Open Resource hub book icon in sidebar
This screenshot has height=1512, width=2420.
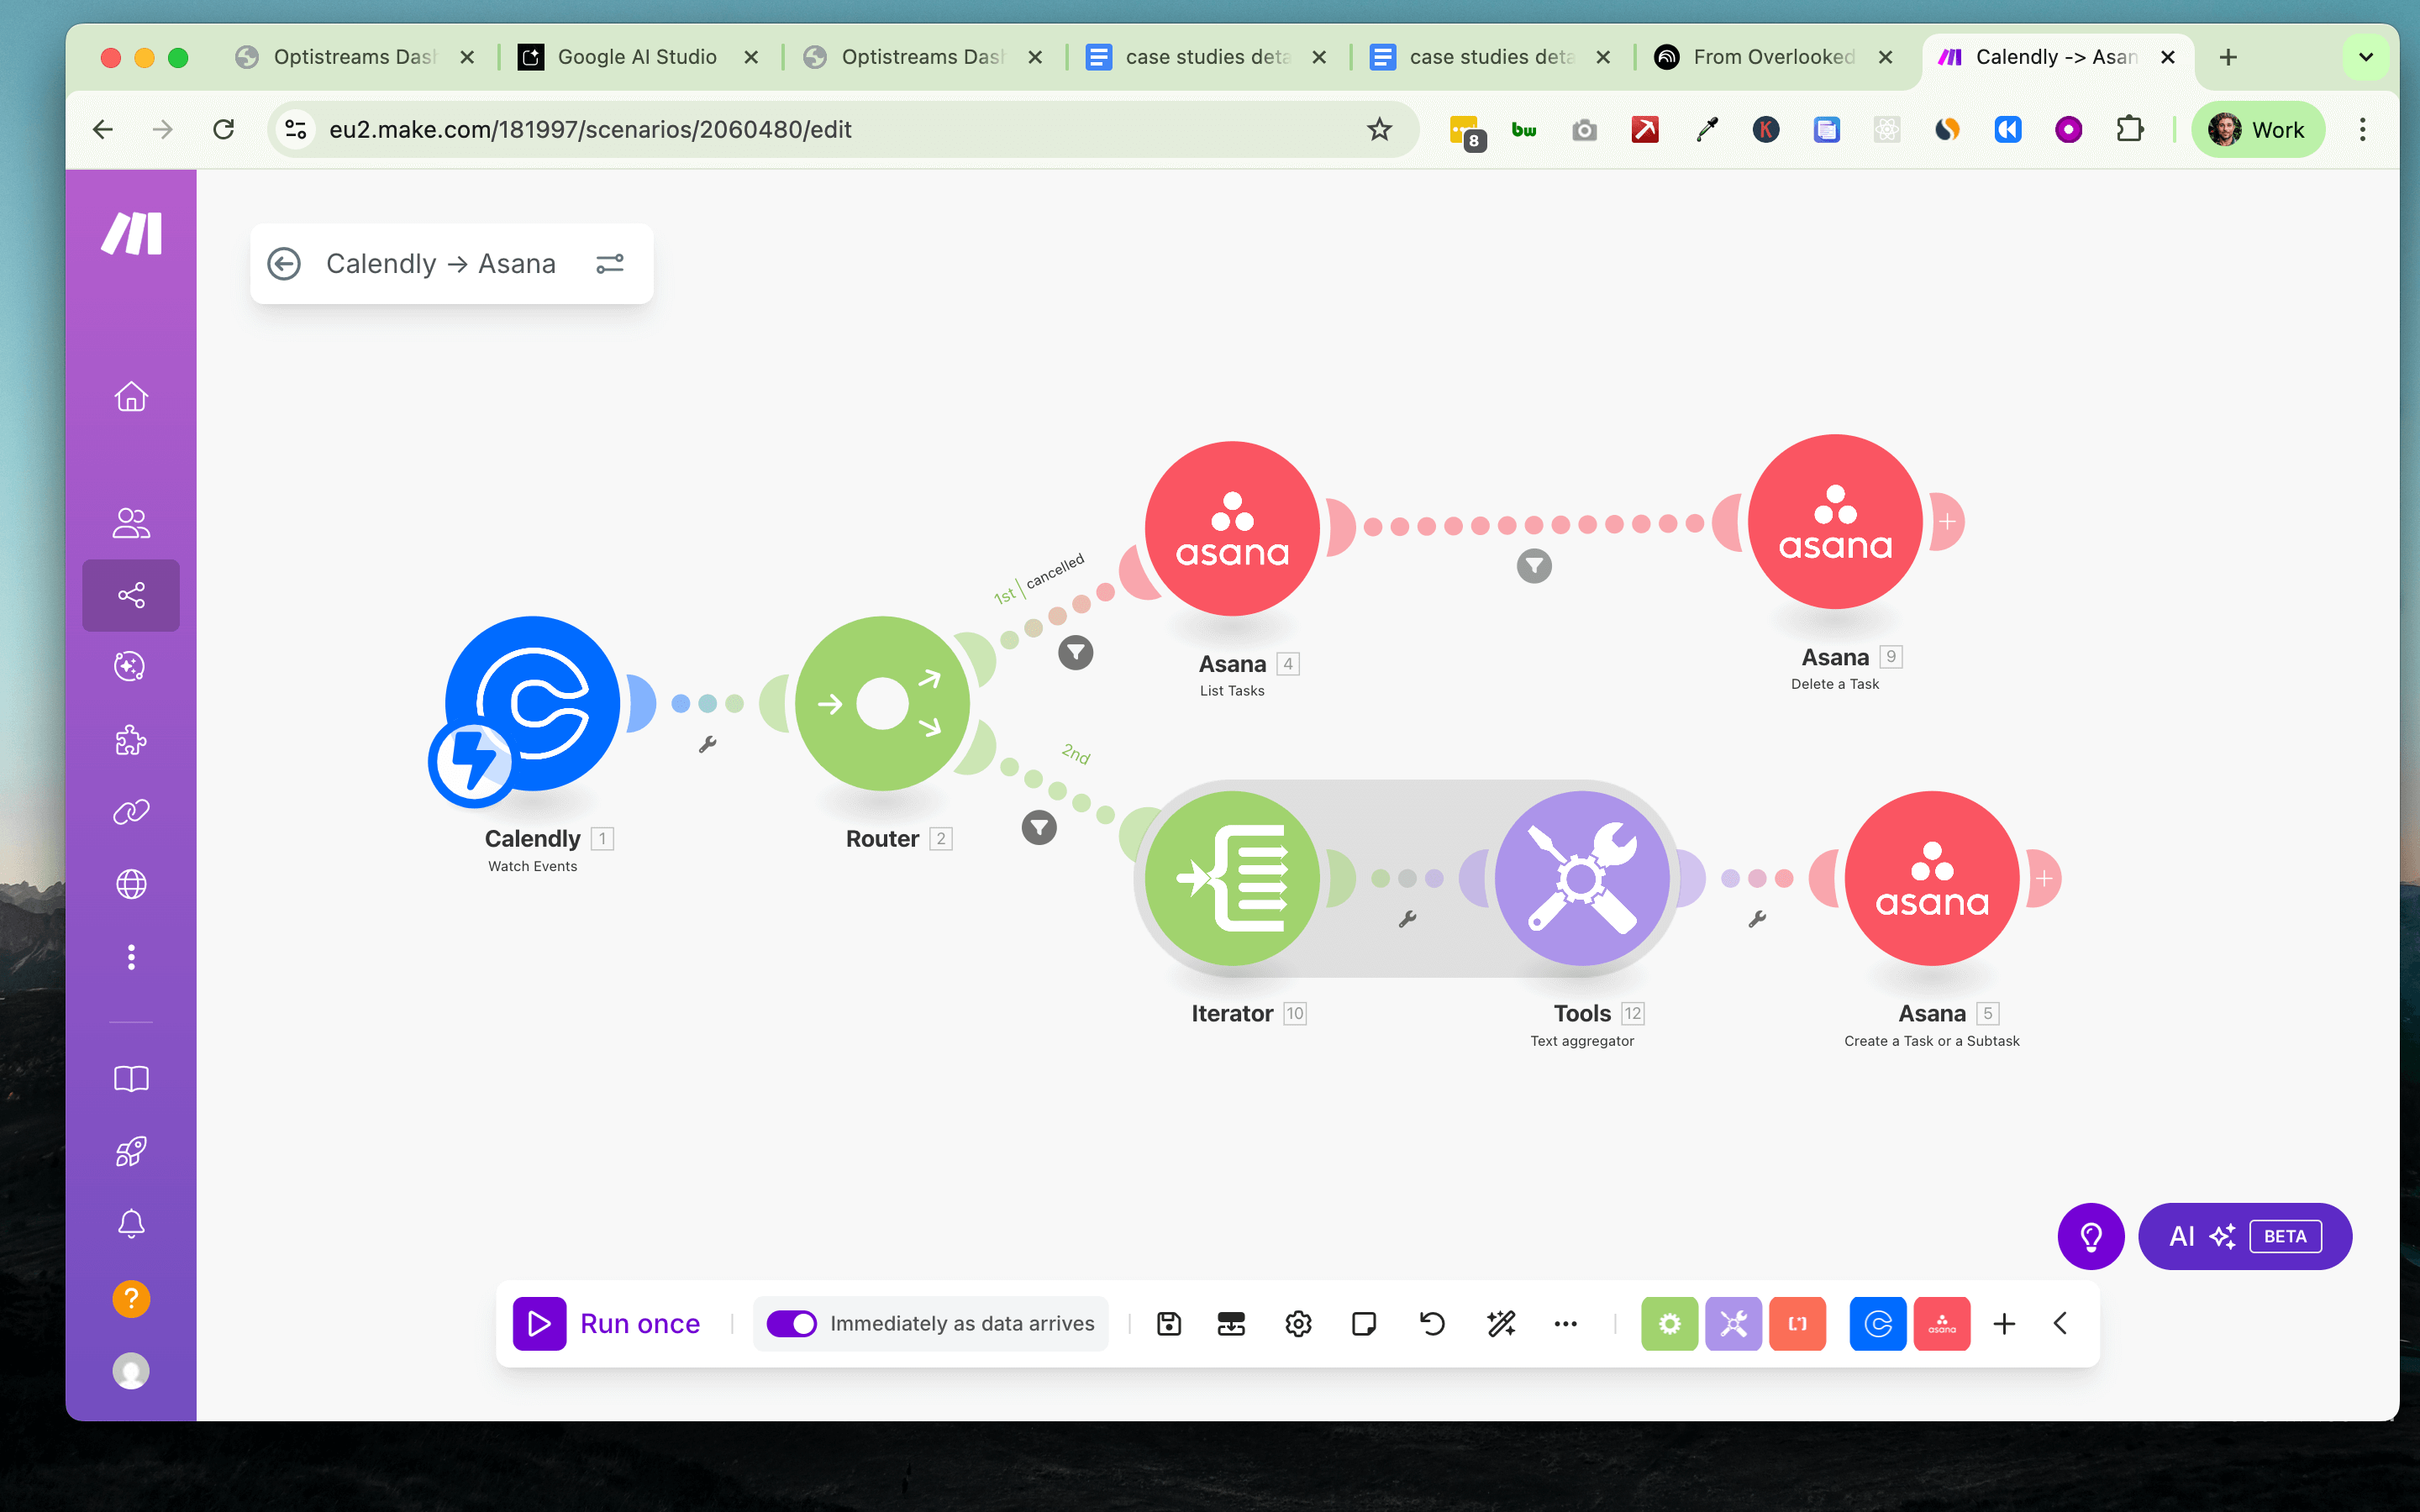131,1078
